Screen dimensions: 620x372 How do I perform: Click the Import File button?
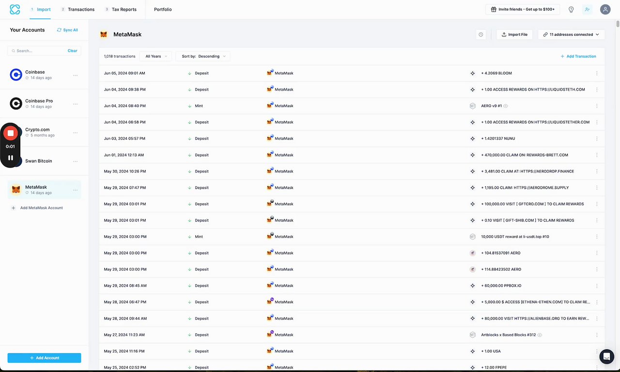click(514, 34)
